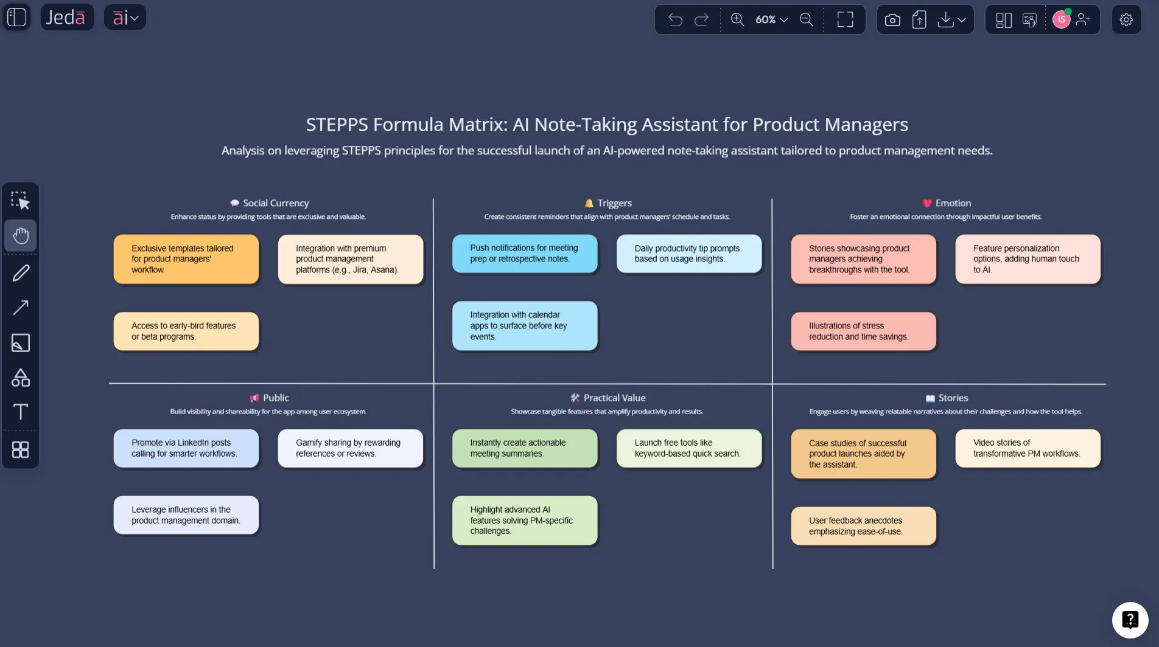Click the Jeda logo

pos(67,17)
